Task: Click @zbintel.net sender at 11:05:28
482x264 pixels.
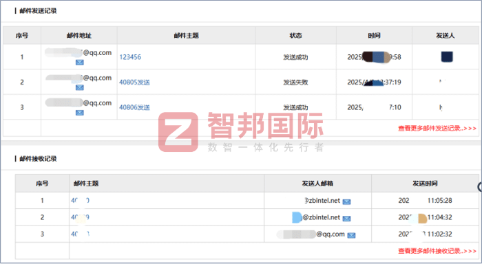Action: click(322, 201)
